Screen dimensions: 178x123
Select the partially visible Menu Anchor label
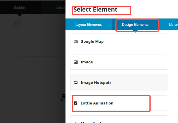click(93, 122)
